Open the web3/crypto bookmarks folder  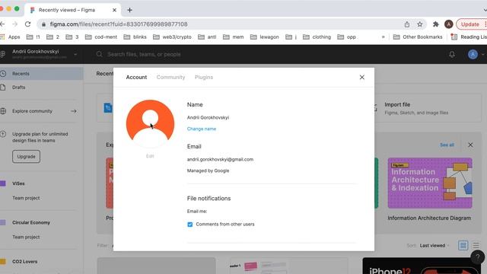pos(173,37)
